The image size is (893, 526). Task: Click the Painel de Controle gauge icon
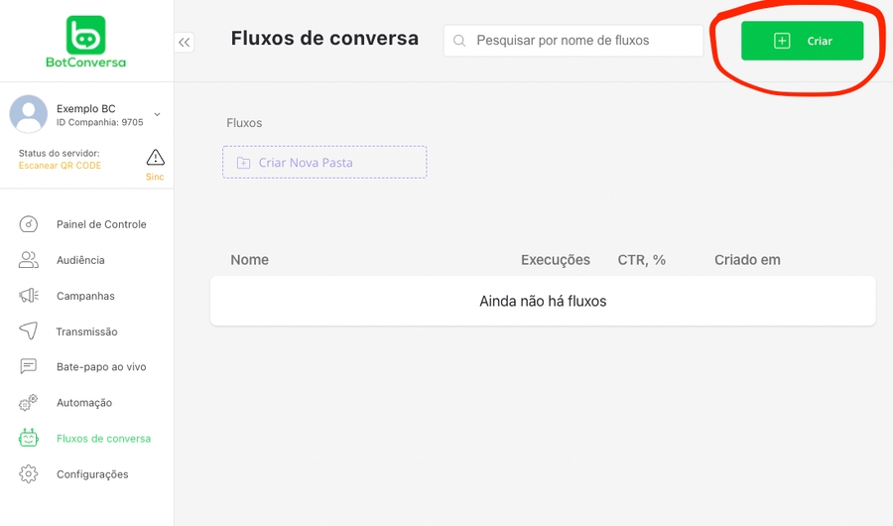[29, 224]
